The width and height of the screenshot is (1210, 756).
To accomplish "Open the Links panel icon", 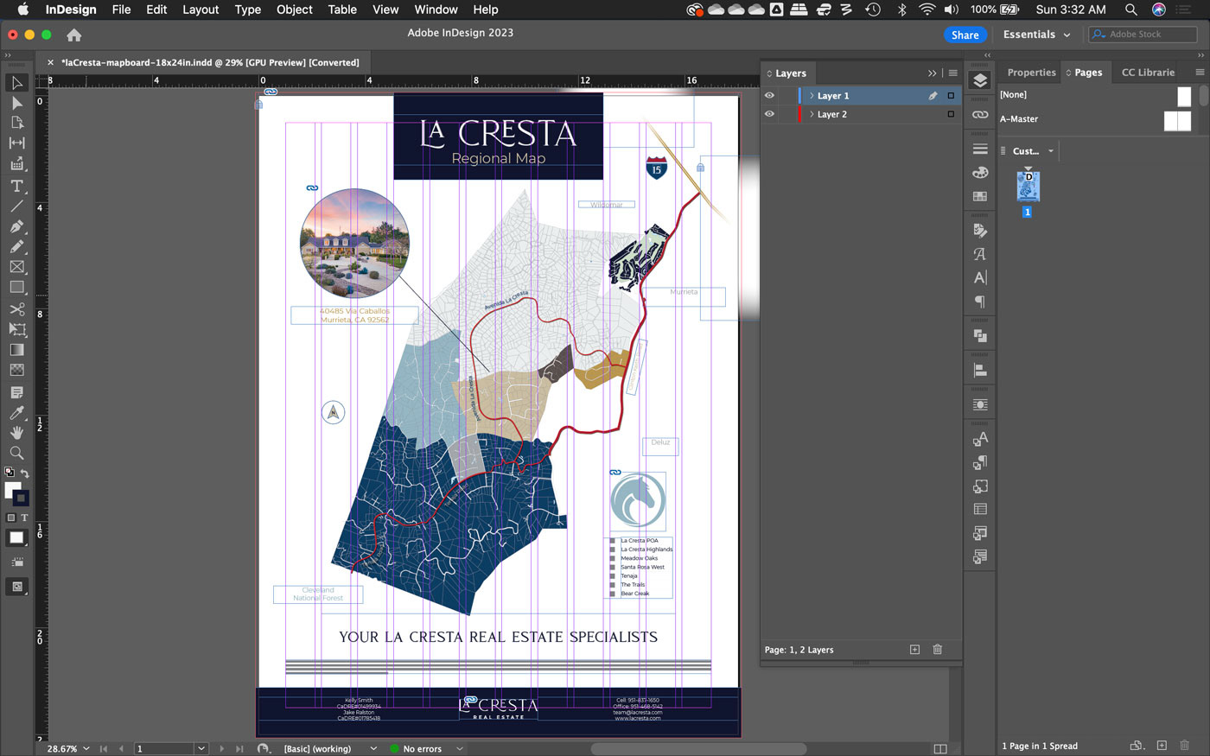I will [979, 114].
